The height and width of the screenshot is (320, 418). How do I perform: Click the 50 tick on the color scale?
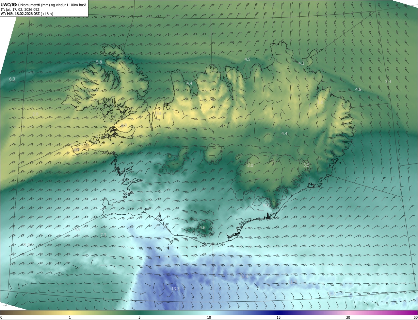tap(415, 317)
